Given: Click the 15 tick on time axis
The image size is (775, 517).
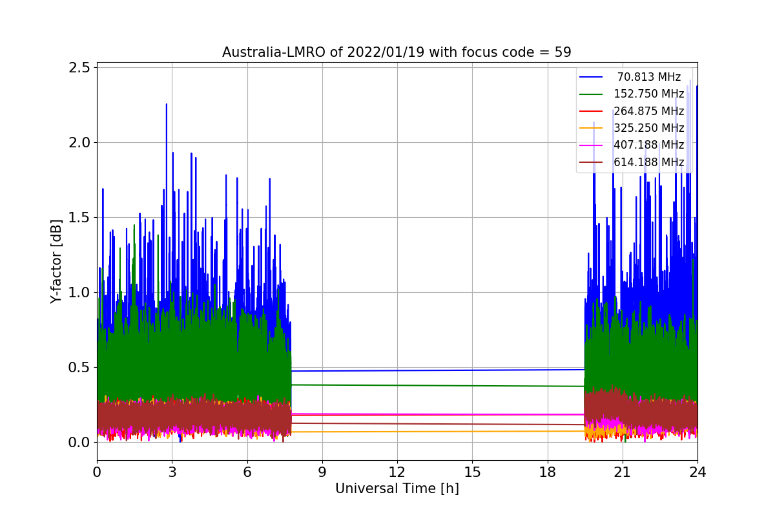Looking at the screenshot, I should (472, 472).
